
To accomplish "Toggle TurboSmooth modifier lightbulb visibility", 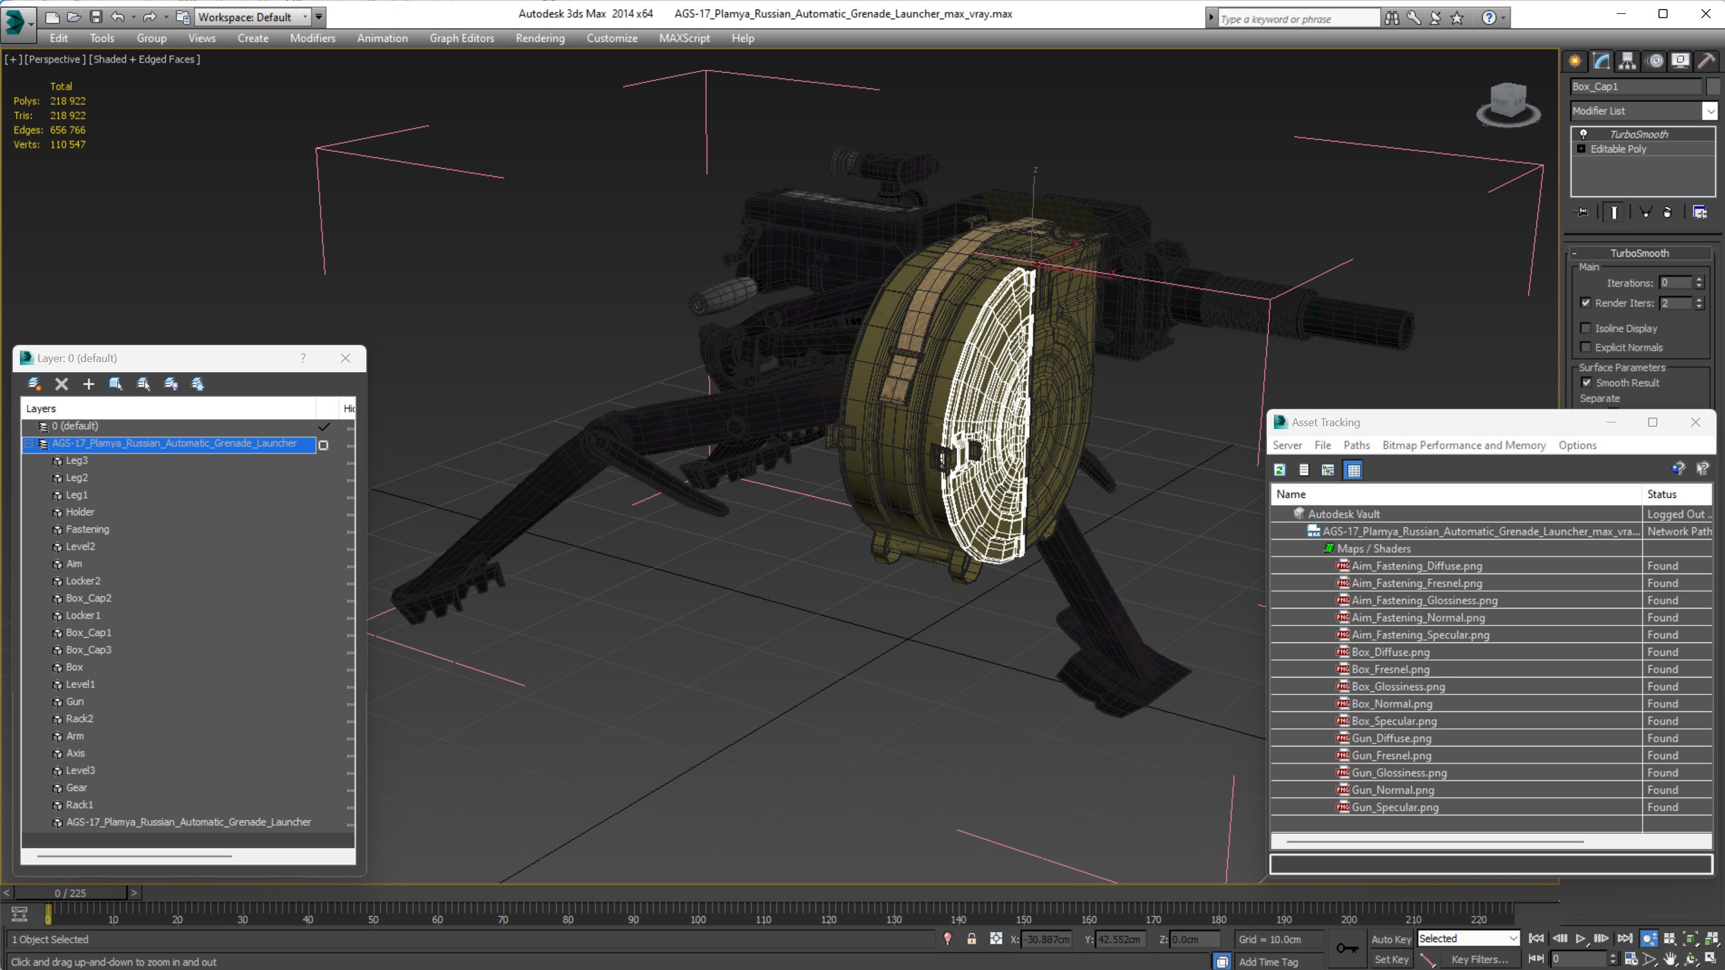I will coord(1584,134).
